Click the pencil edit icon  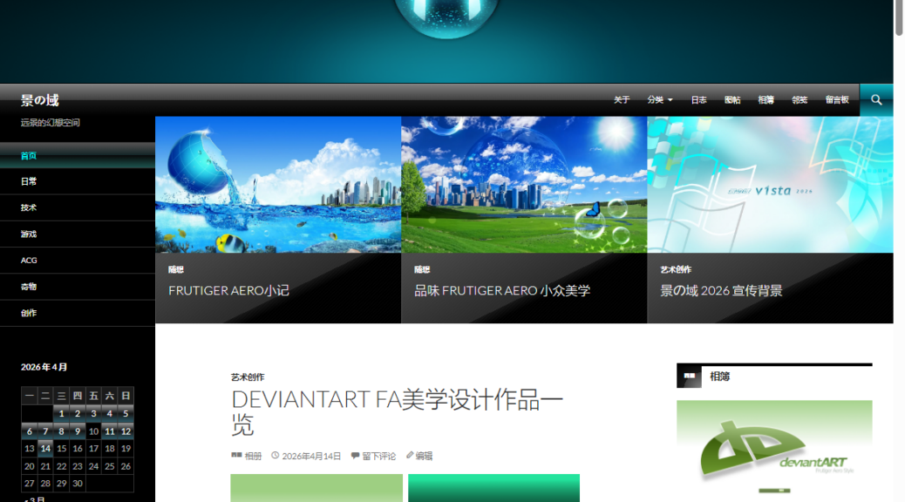410,455
